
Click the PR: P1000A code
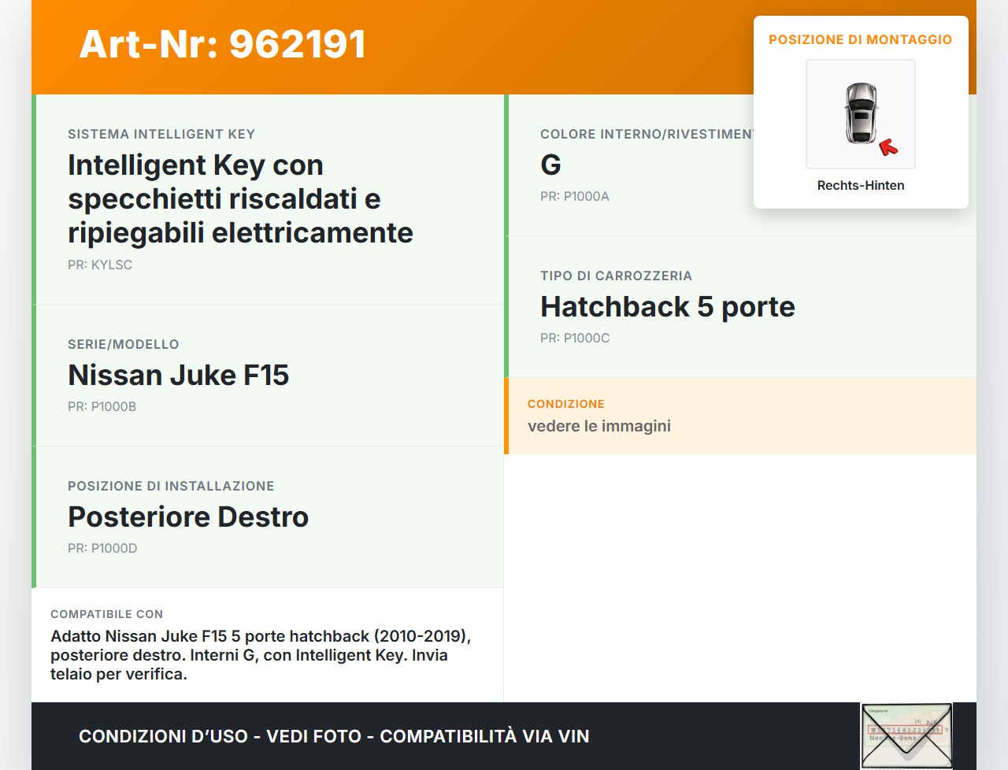click(574, 196)
